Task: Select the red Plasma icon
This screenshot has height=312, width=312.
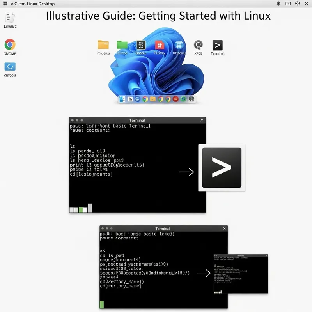Action: click(159, 45)
